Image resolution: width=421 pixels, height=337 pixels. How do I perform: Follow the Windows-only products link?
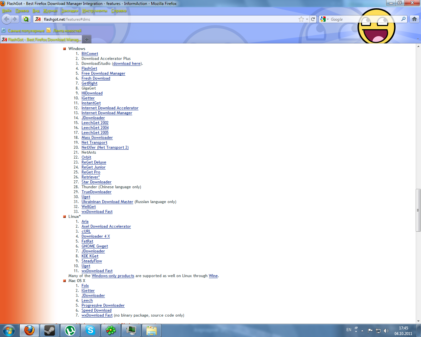113,276
